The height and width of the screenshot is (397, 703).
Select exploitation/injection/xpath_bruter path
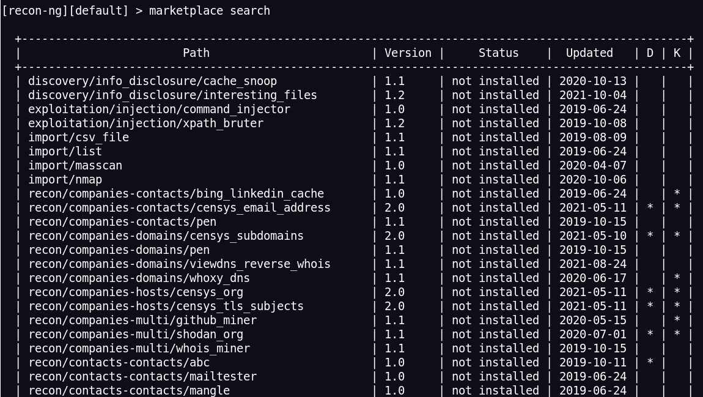[145, 124]
